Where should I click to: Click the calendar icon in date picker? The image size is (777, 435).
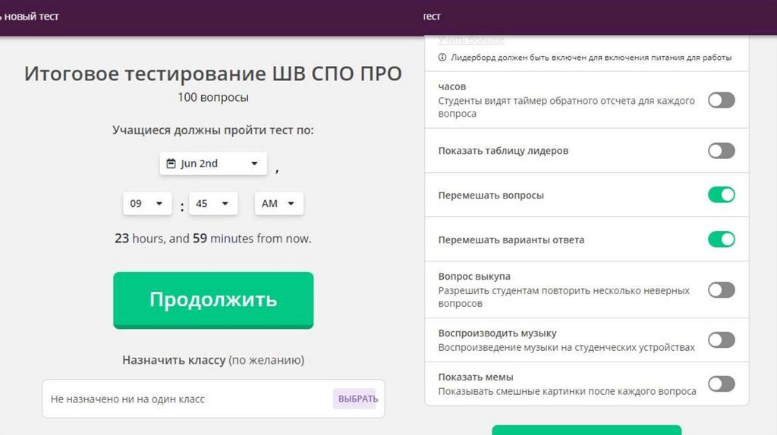coord(171,163)
